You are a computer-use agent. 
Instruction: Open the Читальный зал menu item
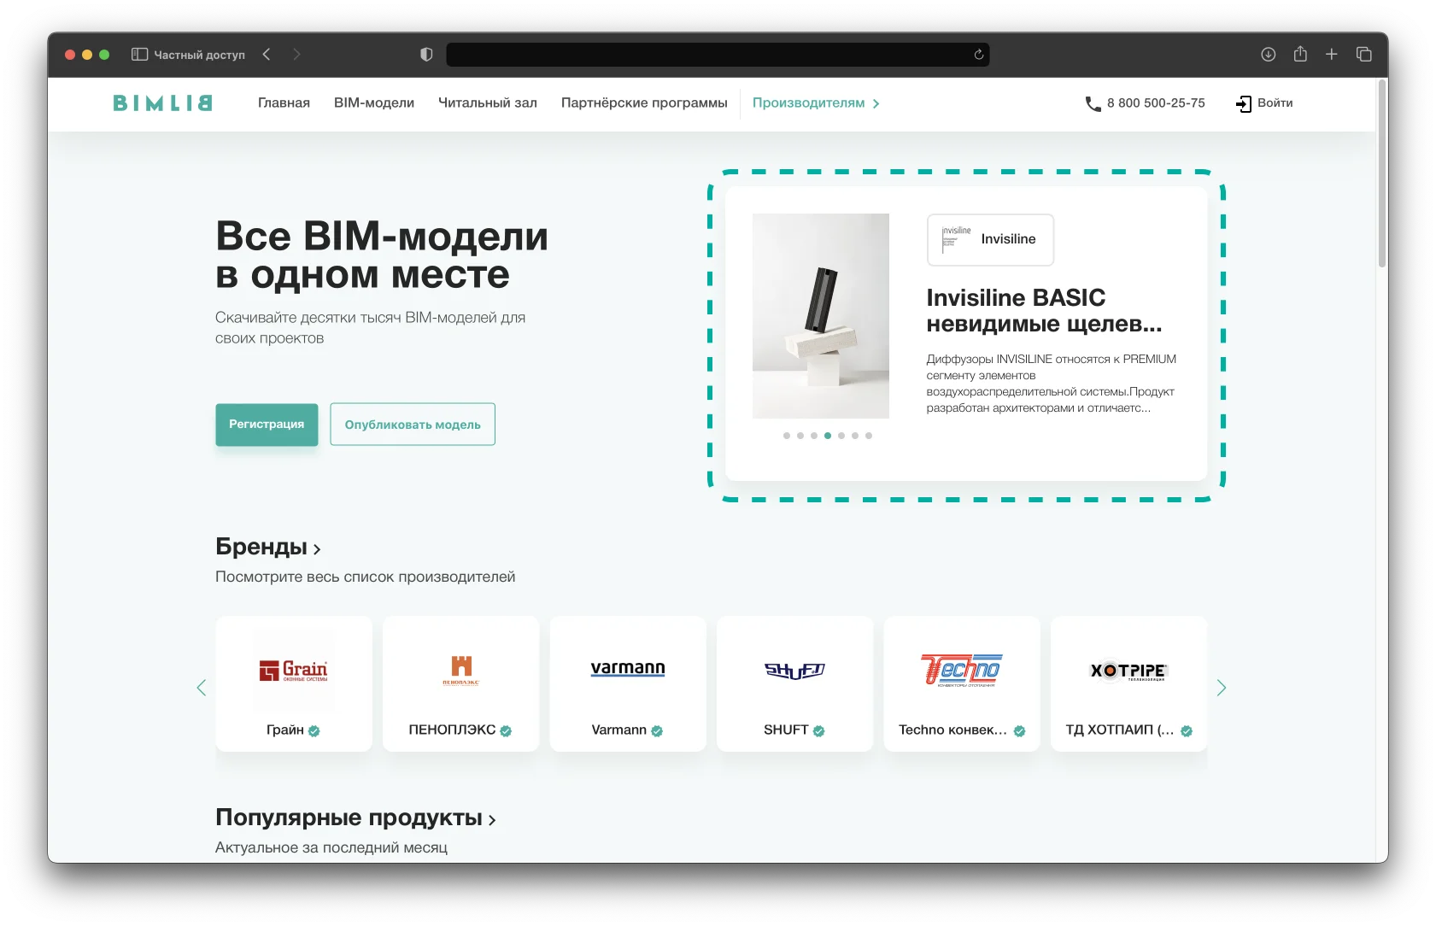pos(488,103)
